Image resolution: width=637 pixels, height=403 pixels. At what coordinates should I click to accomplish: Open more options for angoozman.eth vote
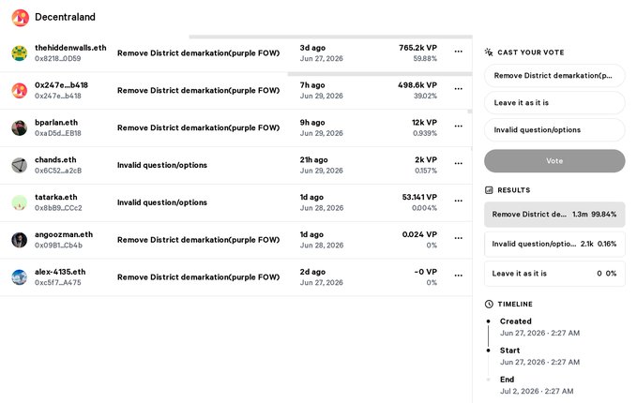tap(458, 238)
